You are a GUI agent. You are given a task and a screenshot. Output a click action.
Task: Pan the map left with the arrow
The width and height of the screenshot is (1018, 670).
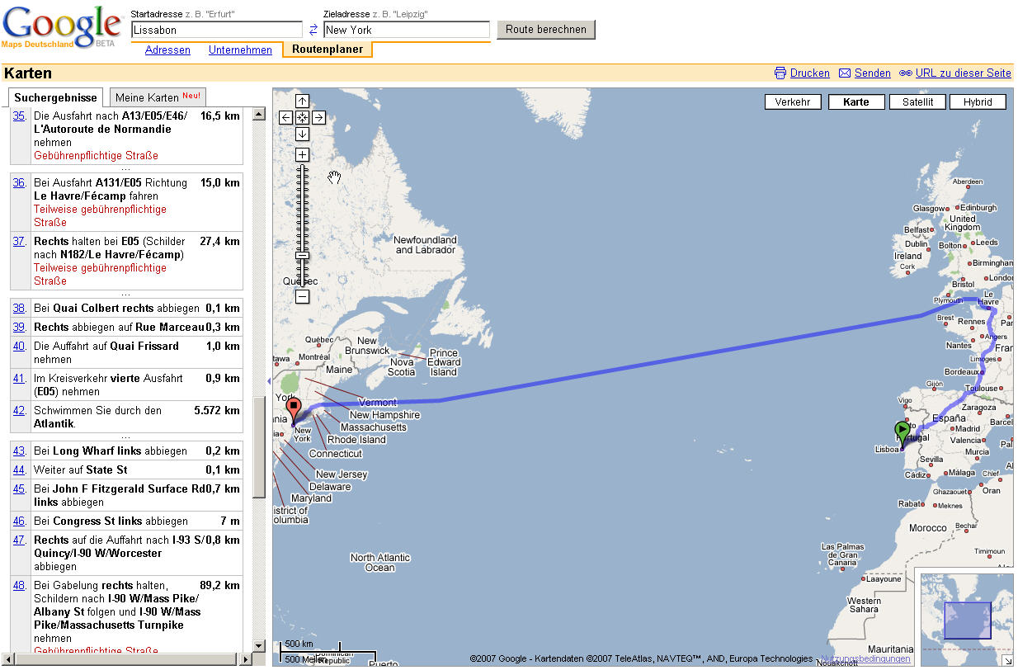point(286,117)
